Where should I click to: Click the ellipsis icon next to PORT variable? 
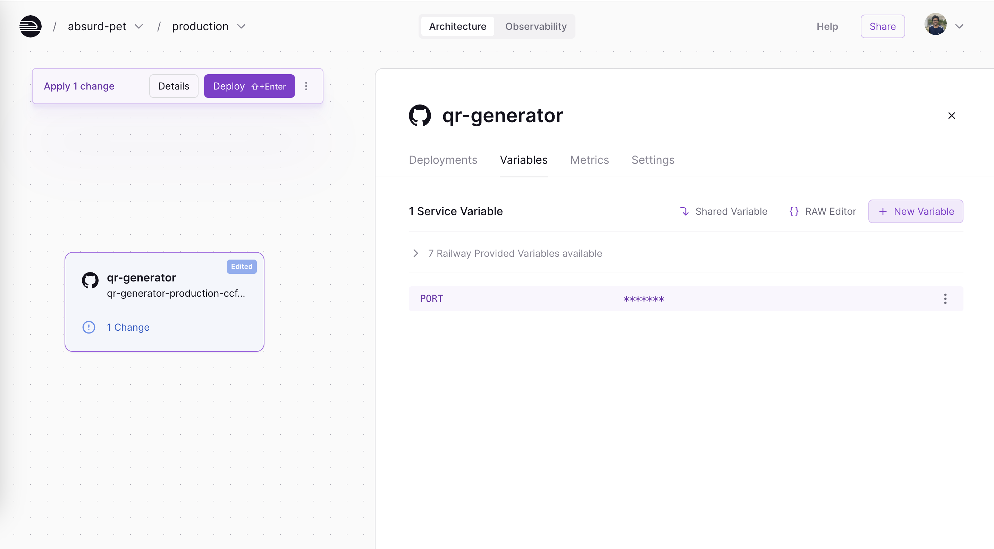coord(945,298)
